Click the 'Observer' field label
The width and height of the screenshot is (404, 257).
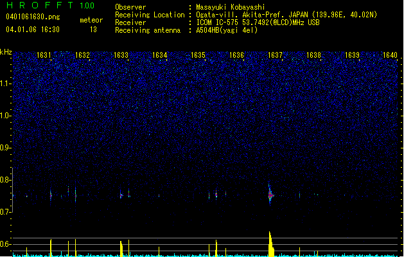(x=130, y=7)
